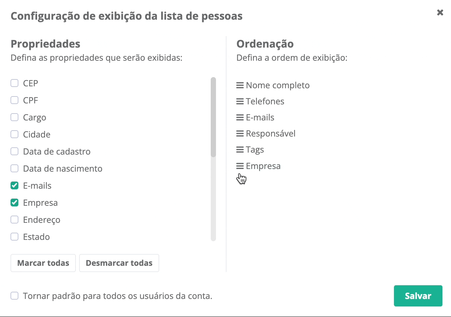Check the CPF property
Screen dimensions: 451x317
pyautogui.click(x=14, y=100)
